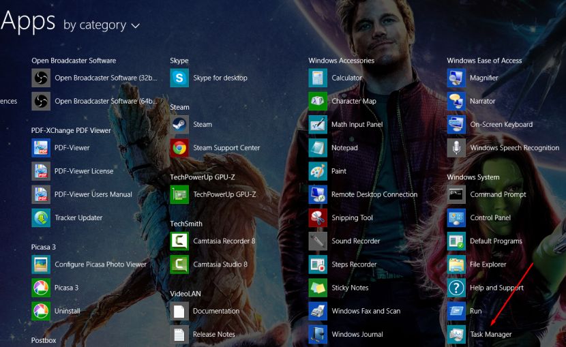Open the 'by category' sort dropdown

coord(102,25)
